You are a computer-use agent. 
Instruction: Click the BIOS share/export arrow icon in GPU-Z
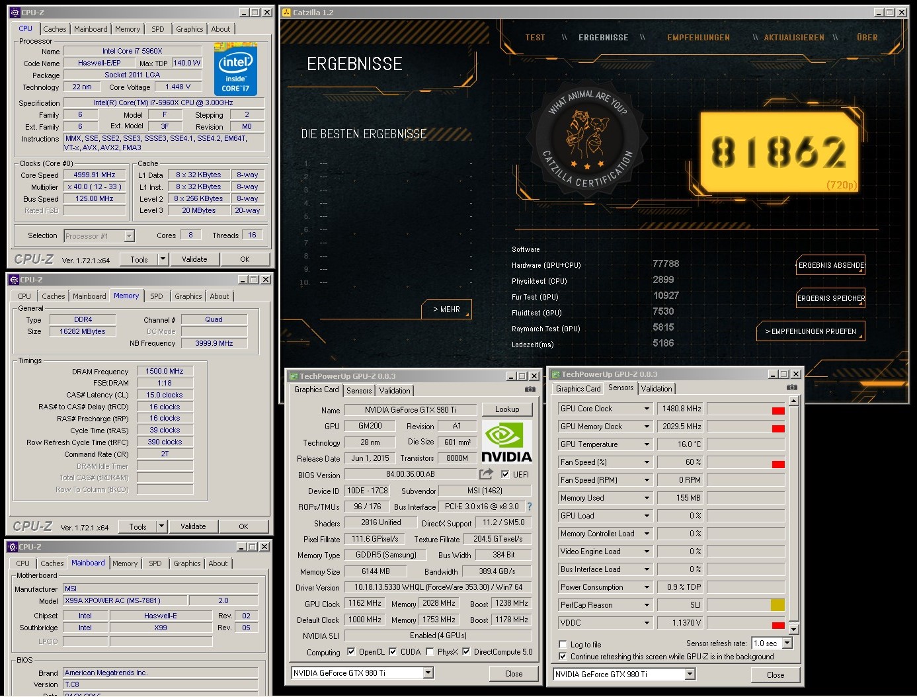tap(486, 474)
